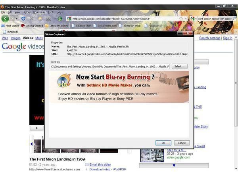The image size is (238, 172).
Task: Open the Edit menu
Action: point(10,12)
